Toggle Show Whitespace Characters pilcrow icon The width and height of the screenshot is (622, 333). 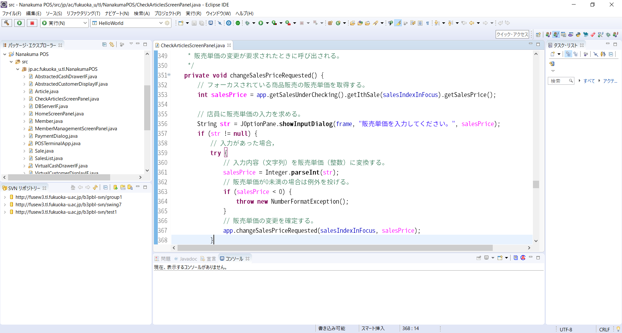428,23
